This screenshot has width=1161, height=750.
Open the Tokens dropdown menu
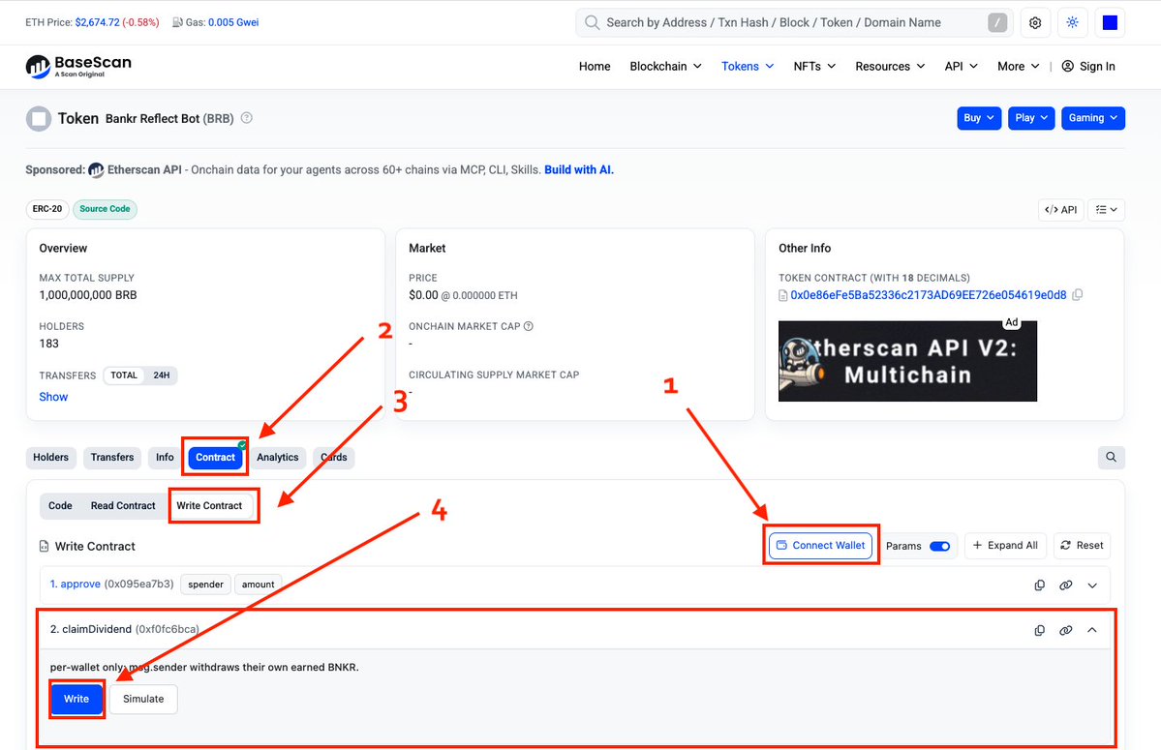click(748, 67)
